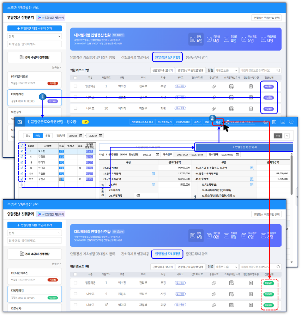Viewport: 302px width, 315px height.
Task: Click the 마감 button in the 원천징수영수증 toolbar
Action: click(x=218, y=122)
